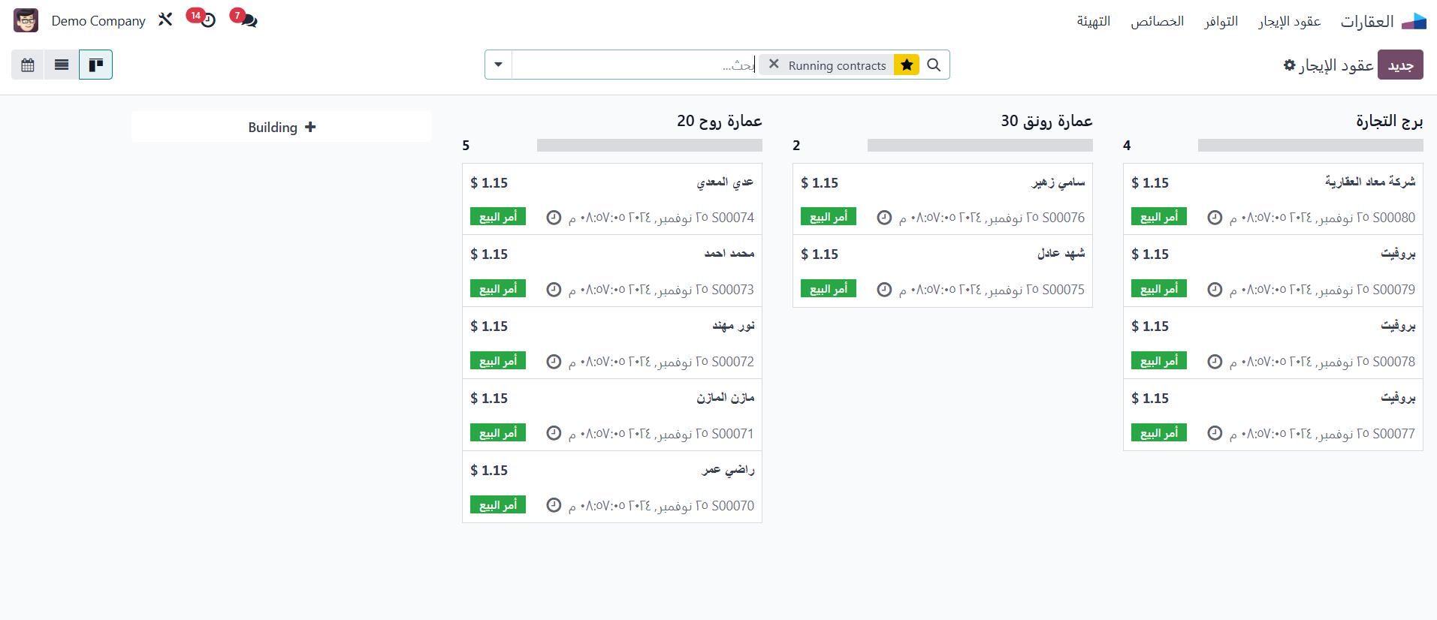Click activity clock on S00076 card

885,218
